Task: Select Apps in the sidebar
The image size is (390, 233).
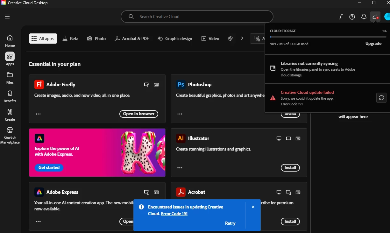Action: pyautogui.click(x=10, y=59)
